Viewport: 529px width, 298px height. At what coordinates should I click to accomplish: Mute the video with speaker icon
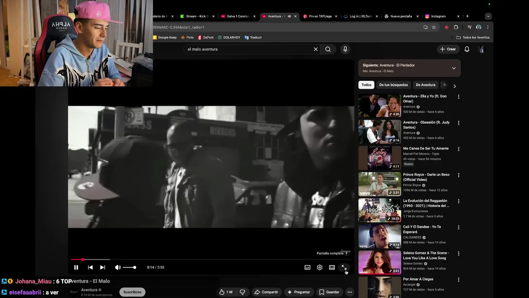click(x=118, y=267)
